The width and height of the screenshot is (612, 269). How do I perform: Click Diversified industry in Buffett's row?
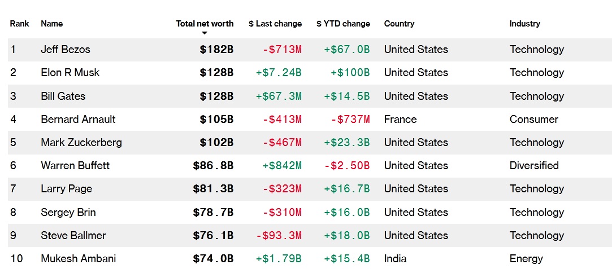pyautogui.click(x=534, y=166)
